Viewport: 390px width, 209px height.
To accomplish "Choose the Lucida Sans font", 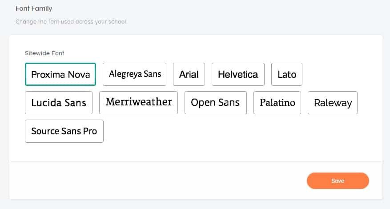I will [59, 103].
